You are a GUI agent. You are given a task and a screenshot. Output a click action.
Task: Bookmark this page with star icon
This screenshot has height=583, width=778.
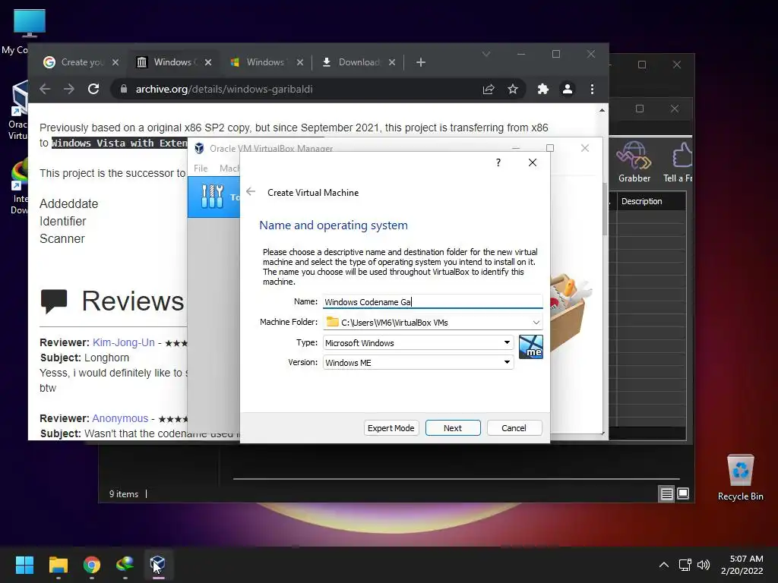(x=513, y=89)
